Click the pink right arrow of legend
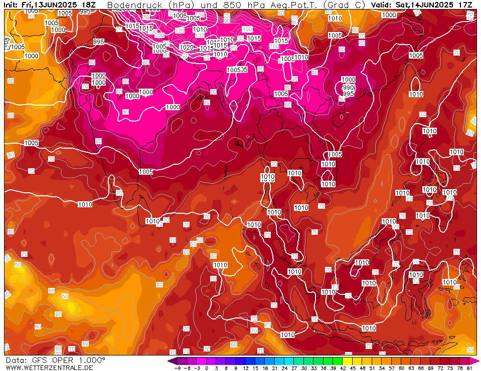 click(x=473, y=361)
